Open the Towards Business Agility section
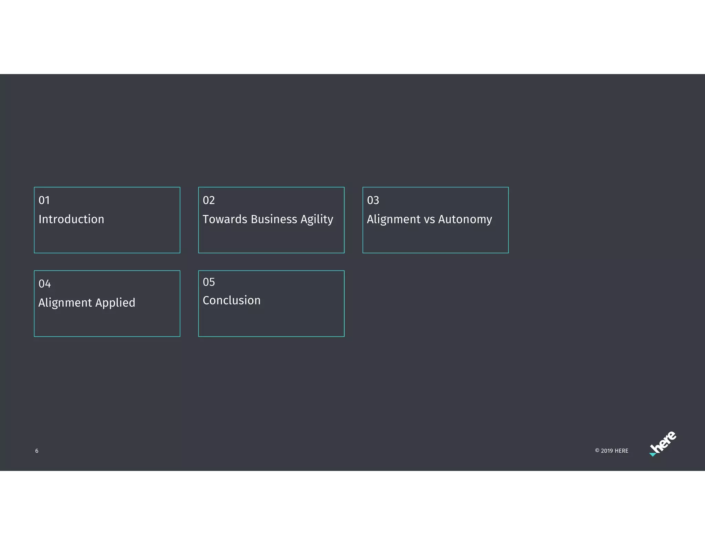Screen dimensions: 705x545 pos(268,219)
